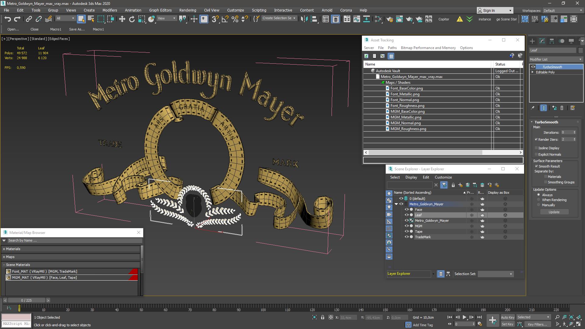This screenshot has height=329, width=585.
Task: Click the Auto Key button
Action: (x=507, y=317)
